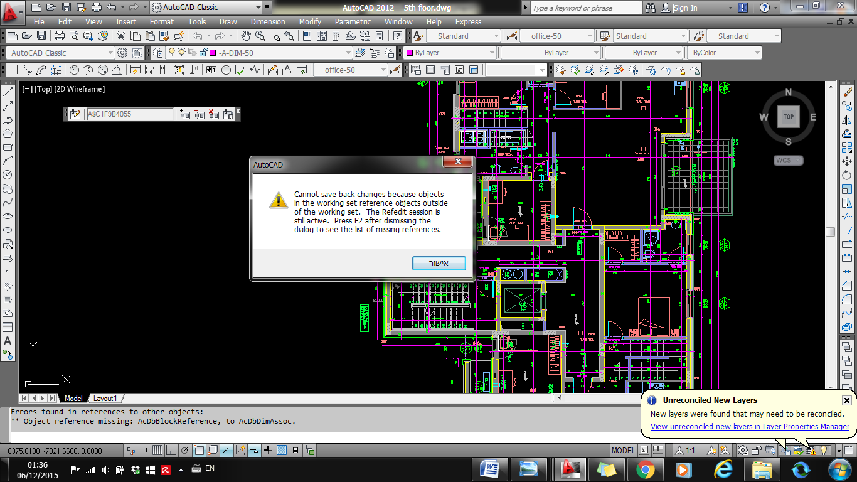The height and width of the screenshot is (482, 857).
Task: Select the Radius dimension tool
Action: 74,70
